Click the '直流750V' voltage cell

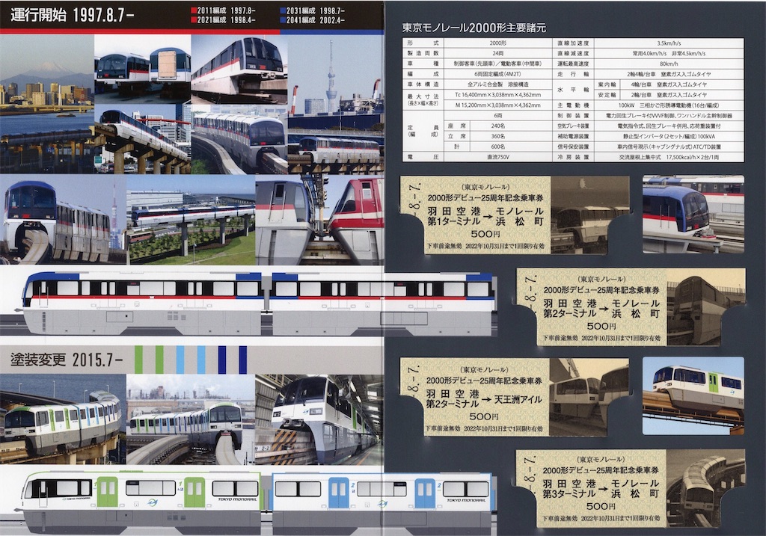coord(497,157)
